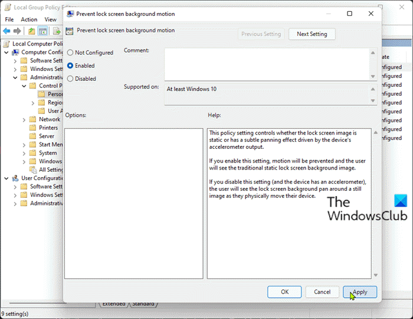
Task: Click folder icon beside Network
Action: click(x=32, y=119)
